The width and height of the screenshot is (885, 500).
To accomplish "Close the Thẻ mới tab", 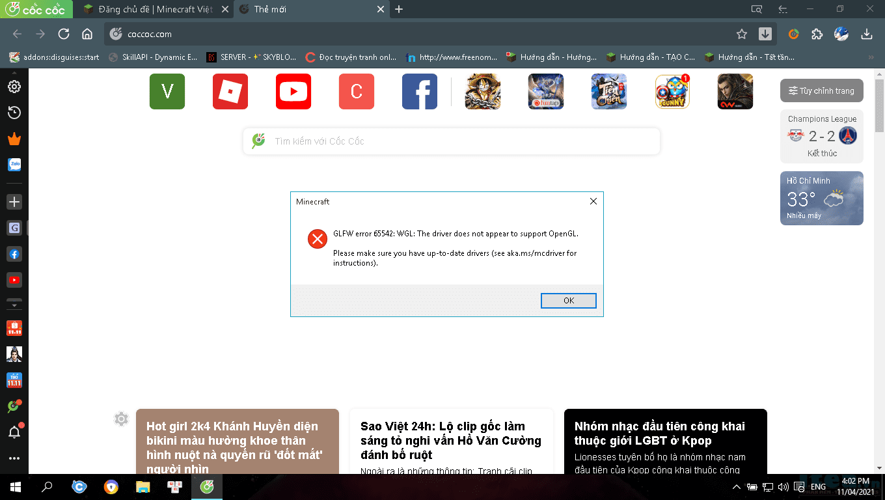I will [x=381, y=9].
